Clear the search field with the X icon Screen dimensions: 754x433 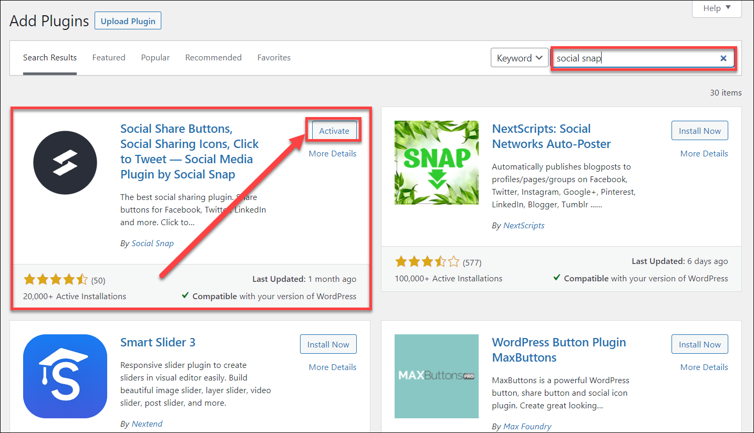click(724, 58)
